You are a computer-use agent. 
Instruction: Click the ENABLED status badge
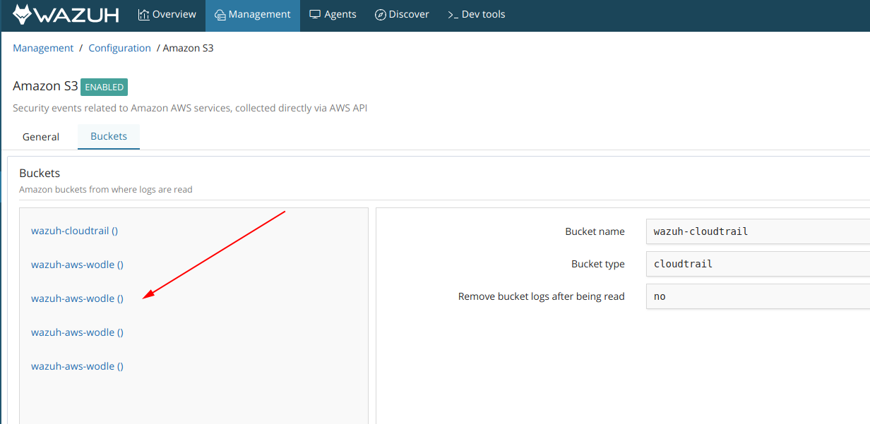point(104,87)
